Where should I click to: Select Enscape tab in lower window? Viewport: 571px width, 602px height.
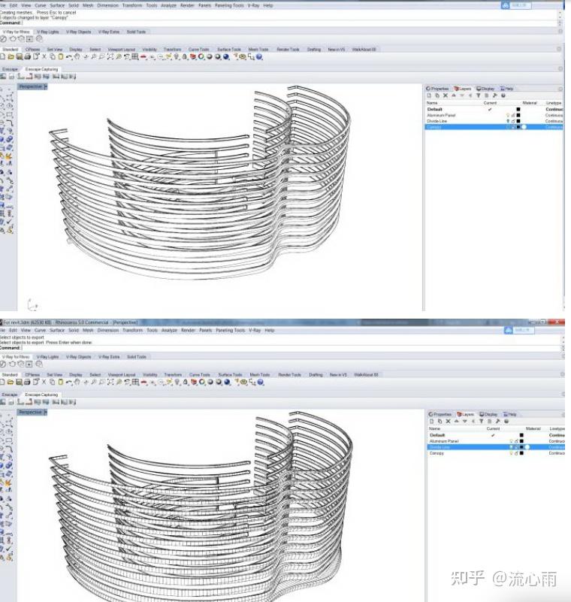[9, 395]
